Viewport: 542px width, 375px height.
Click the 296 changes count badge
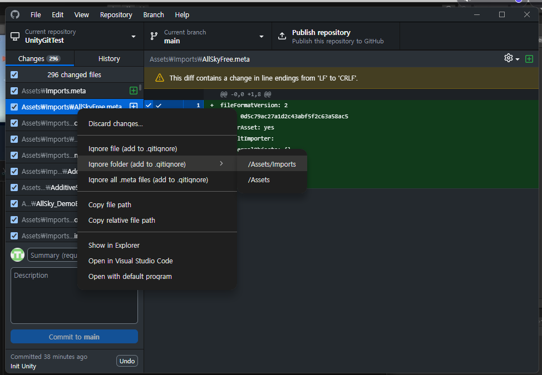(53, 59)
